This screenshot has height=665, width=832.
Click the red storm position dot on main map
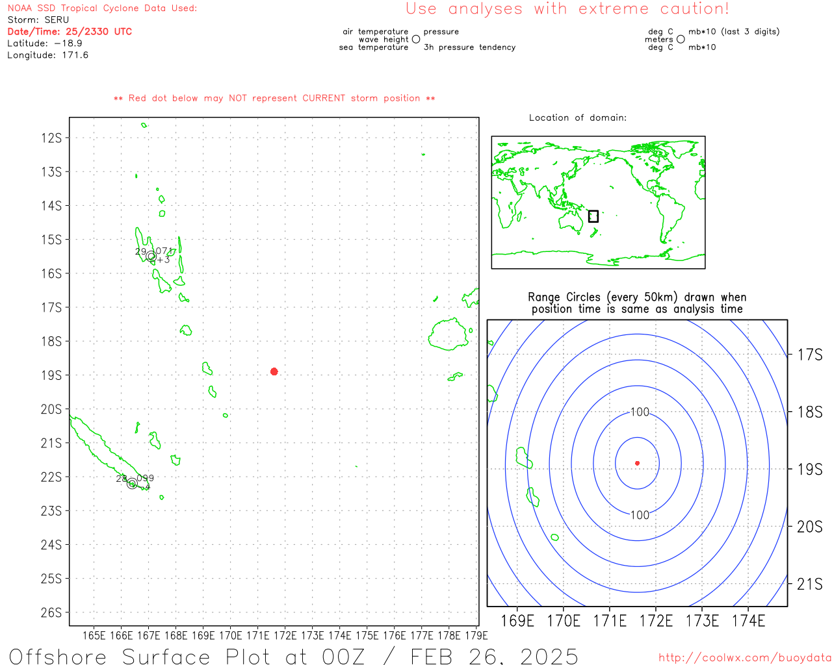[x=274, y=371]
